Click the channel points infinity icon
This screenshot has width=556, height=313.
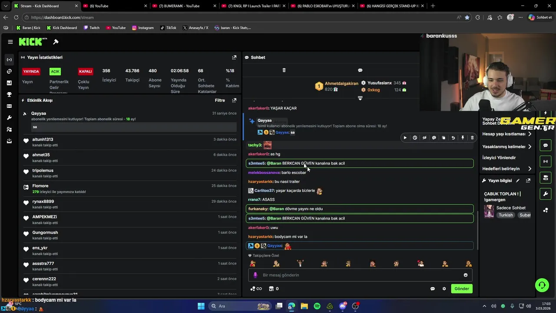coord(256,289)
